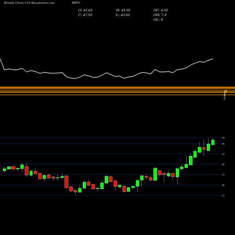Click the 36 price axis label
This screenshot has width=235, height=235.
coord(223,164)
